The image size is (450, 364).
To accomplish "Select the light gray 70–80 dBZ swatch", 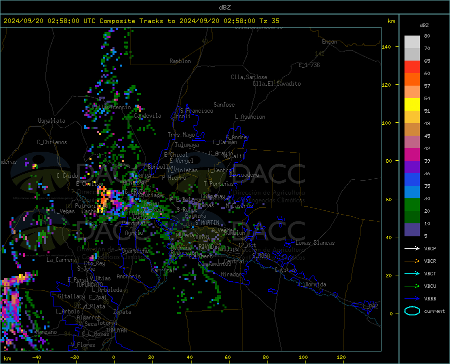I will point(412,42).
